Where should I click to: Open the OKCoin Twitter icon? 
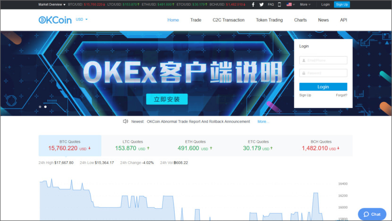coord(262,5)
